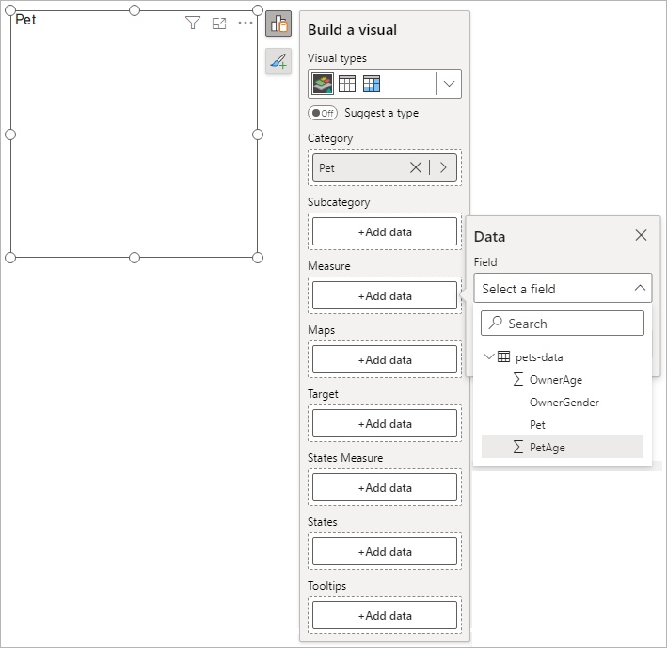Click Add data under Subcategory
The image size is (667, 648).
tap(385, 232)
